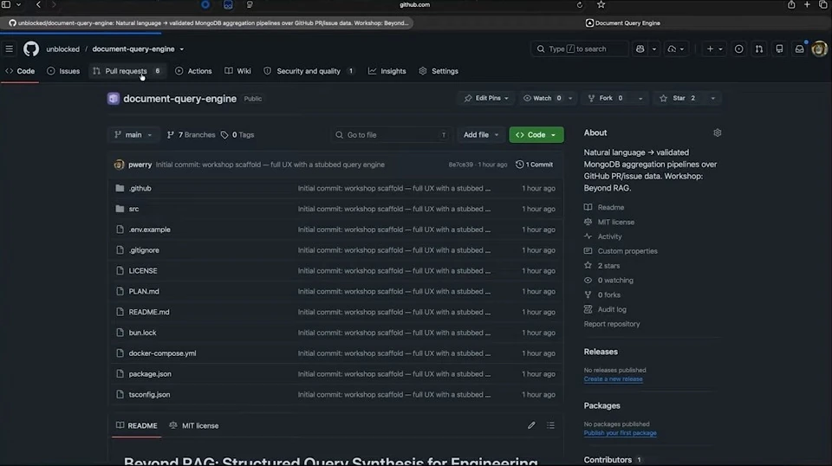Open the Wiki tab
832x466 pixels.
click(237, 71)
